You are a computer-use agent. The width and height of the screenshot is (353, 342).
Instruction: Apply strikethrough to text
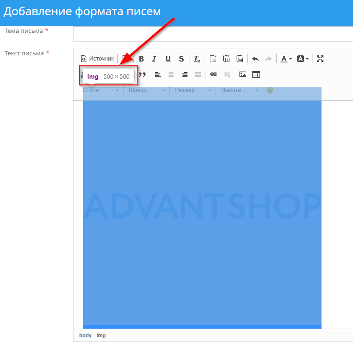[181, 59]
